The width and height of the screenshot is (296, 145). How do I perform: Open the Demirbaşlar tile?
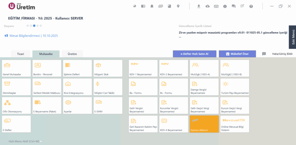click(16, 87)
